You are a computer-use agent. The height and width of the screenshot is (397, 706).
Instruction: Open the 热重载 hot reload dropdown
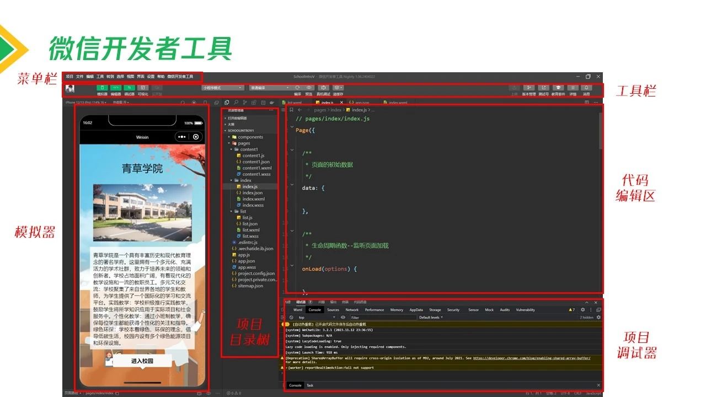[121, 103]
